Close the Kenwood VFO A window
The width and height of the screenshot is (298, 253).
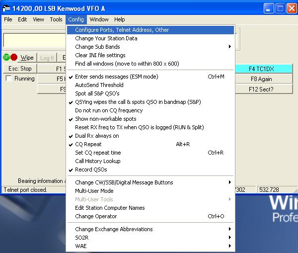click(x=292, y=8)
